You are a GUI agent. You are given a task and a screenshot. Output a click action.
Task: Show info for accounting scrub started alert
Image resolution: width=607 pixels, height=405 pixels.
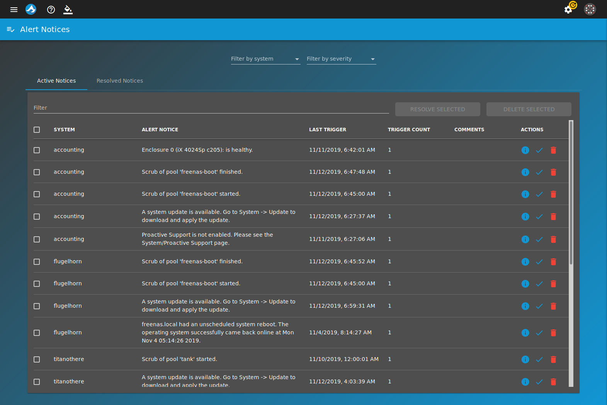pos(525,194)
